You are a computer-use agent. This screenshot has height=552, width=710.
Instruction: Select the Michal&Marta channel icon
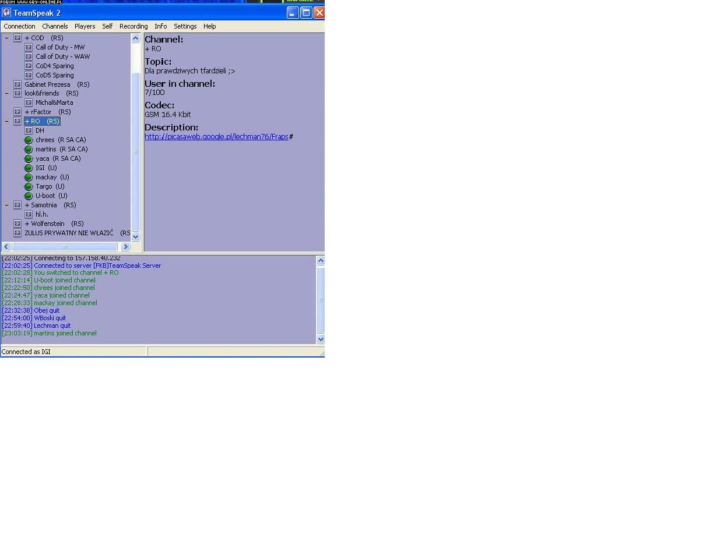point(29,102)
